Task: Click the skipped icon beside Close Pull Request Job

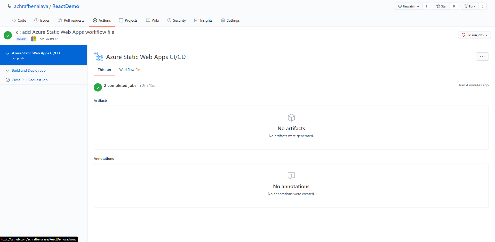Action: point(8,80)
